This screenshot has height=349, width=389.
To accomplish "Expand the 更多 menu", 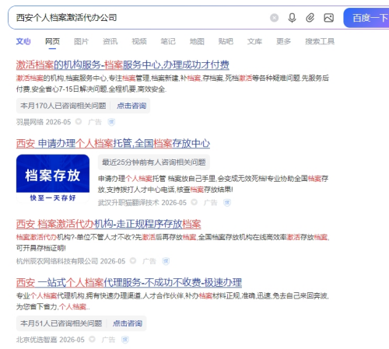I will pyautogui.click(x=283, y=41).
